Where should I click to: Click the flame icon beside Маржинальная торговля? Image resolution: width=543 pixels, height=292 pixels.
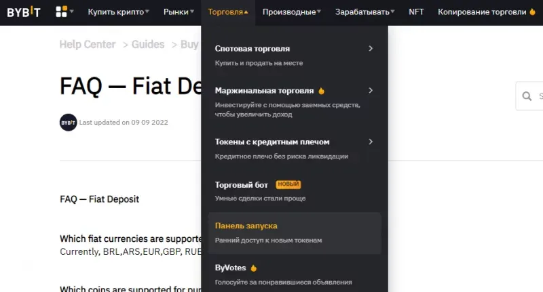321,91
